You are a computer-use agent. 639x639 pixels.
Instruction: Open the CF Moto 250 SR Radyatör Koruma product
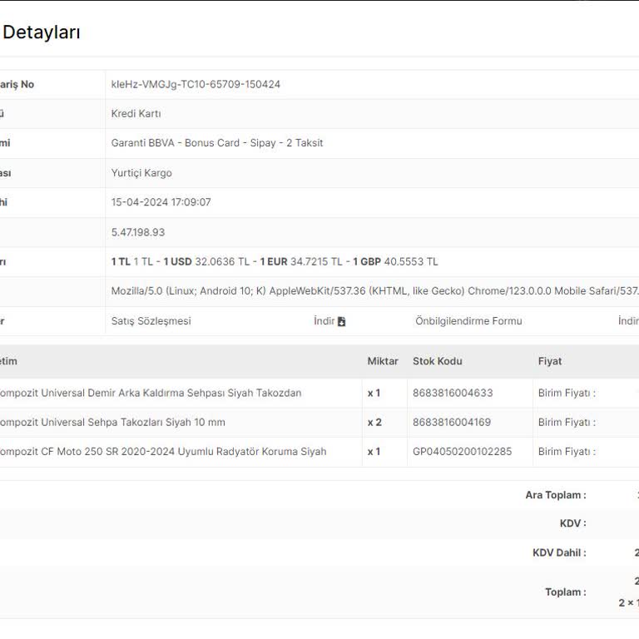click(162, 452)
